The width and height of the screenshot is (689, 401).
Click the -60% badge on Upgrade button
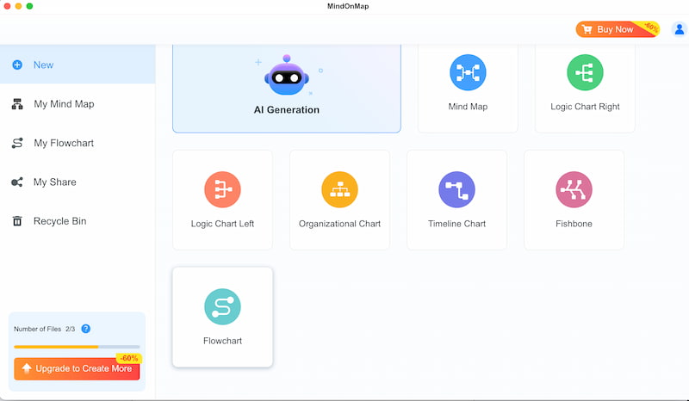(x=128, y=358)
